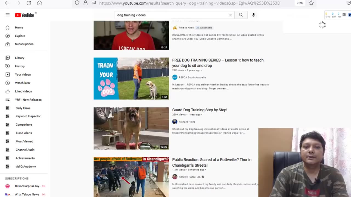Image resolution: width=351 pixels, height=197 pixels.
Task: Open Public Reaction Scared of a Rottweiler title
Action: click(x=212, y=163)
